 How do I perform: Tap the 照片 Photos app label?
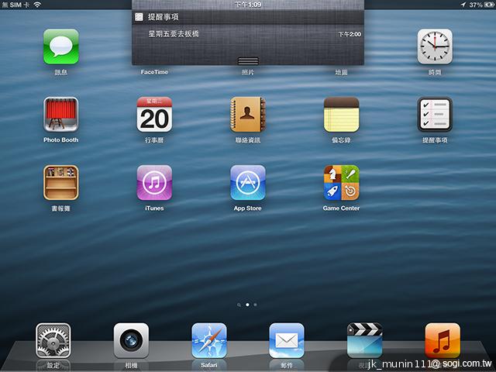click(248, 72)
